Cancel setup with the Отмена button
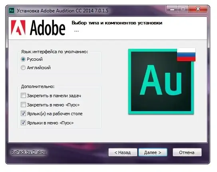The width and height of the screenshot is (217, 172). click(187, 152)
